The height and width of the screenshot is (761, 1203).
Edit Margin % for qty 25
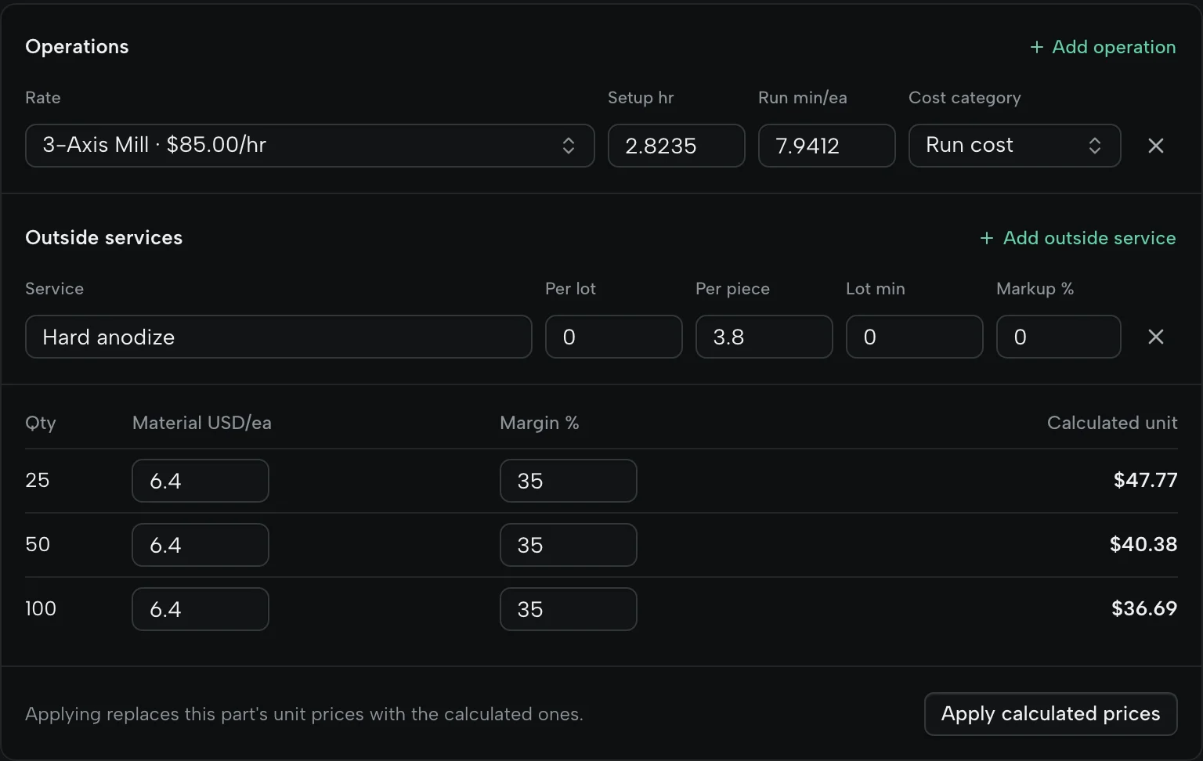click(x=569, y=481)
